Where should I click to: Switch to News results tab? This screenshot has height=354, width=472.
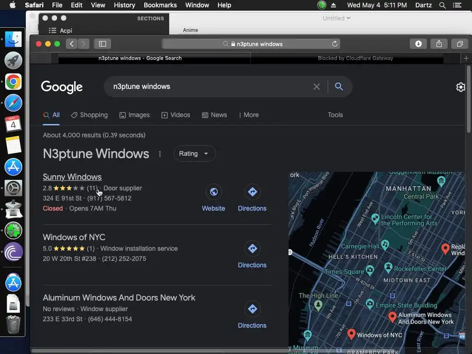coord(214,115)
